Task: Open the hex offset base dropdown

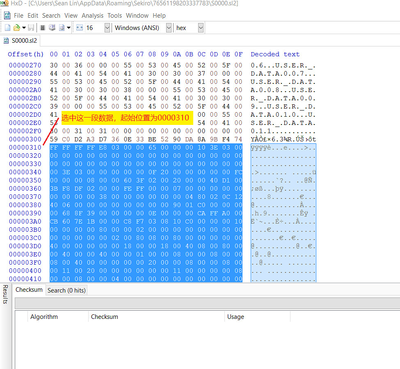Action: [x=201, y=28]
